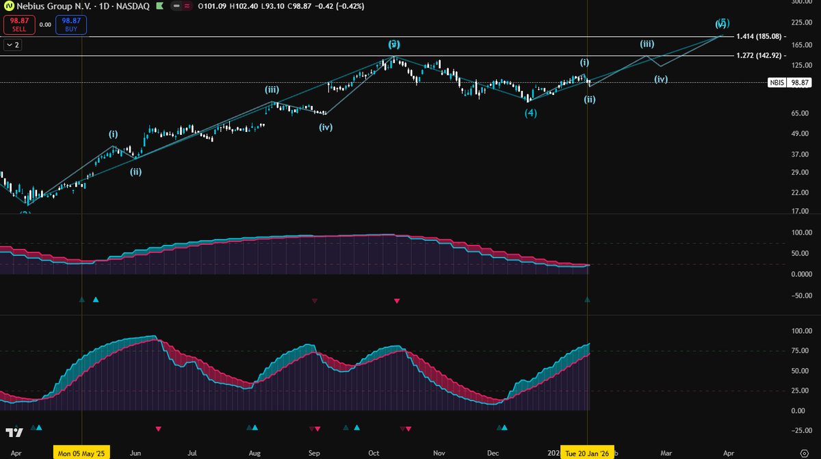The width and height of the screenshot is (821, 459).
Task: Select projected wave (iii) label near 1.272 line
Action: click(x=647, y=43)
